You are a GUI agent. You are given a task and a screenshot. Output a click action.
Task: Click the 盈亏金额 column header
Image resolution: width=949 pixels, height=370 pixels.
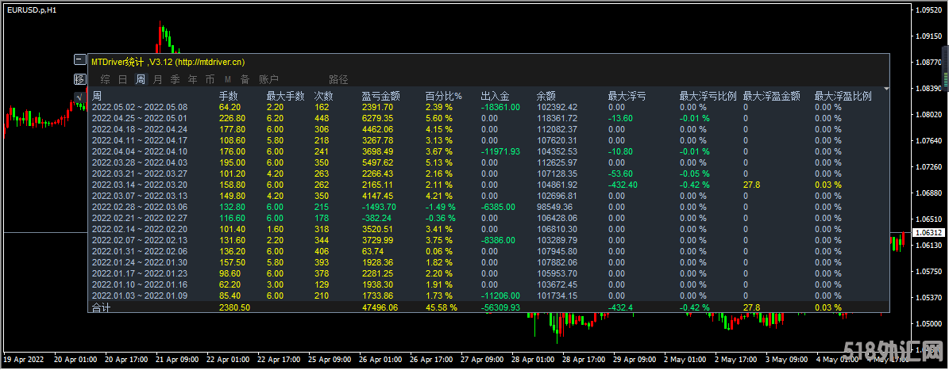tap(380, 97)
